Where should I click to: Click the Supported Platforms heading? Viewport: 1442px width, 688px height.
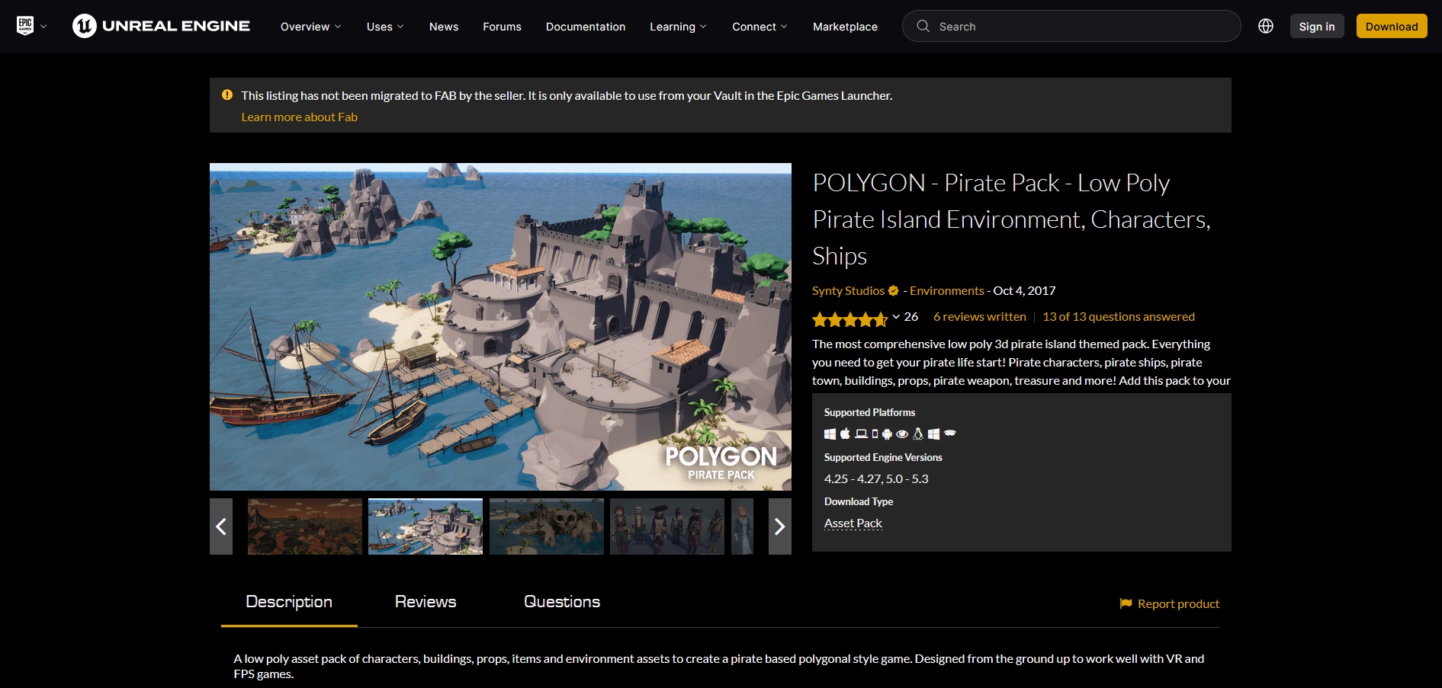coord(869,412)
